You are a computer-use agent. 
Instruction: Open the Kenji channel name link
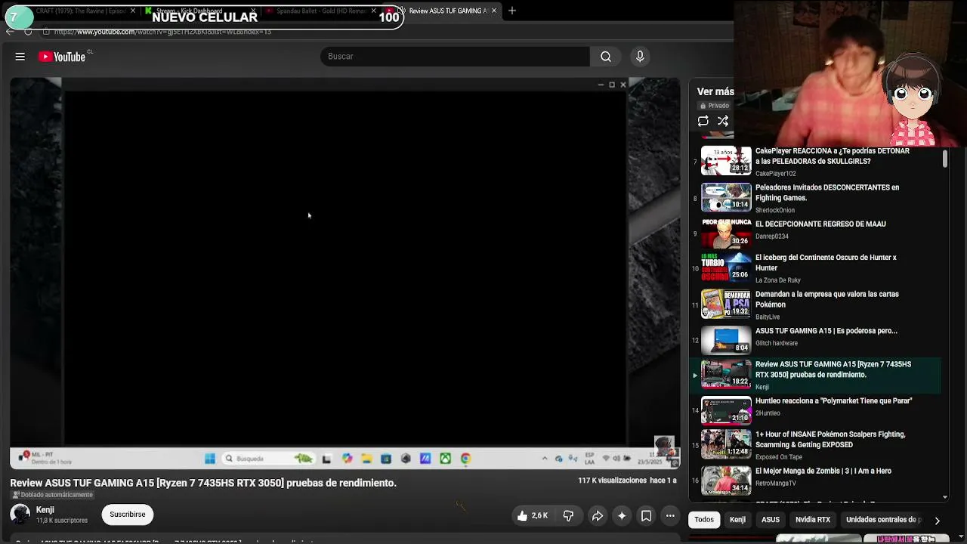pyautogui.click(x=45, y=510)
